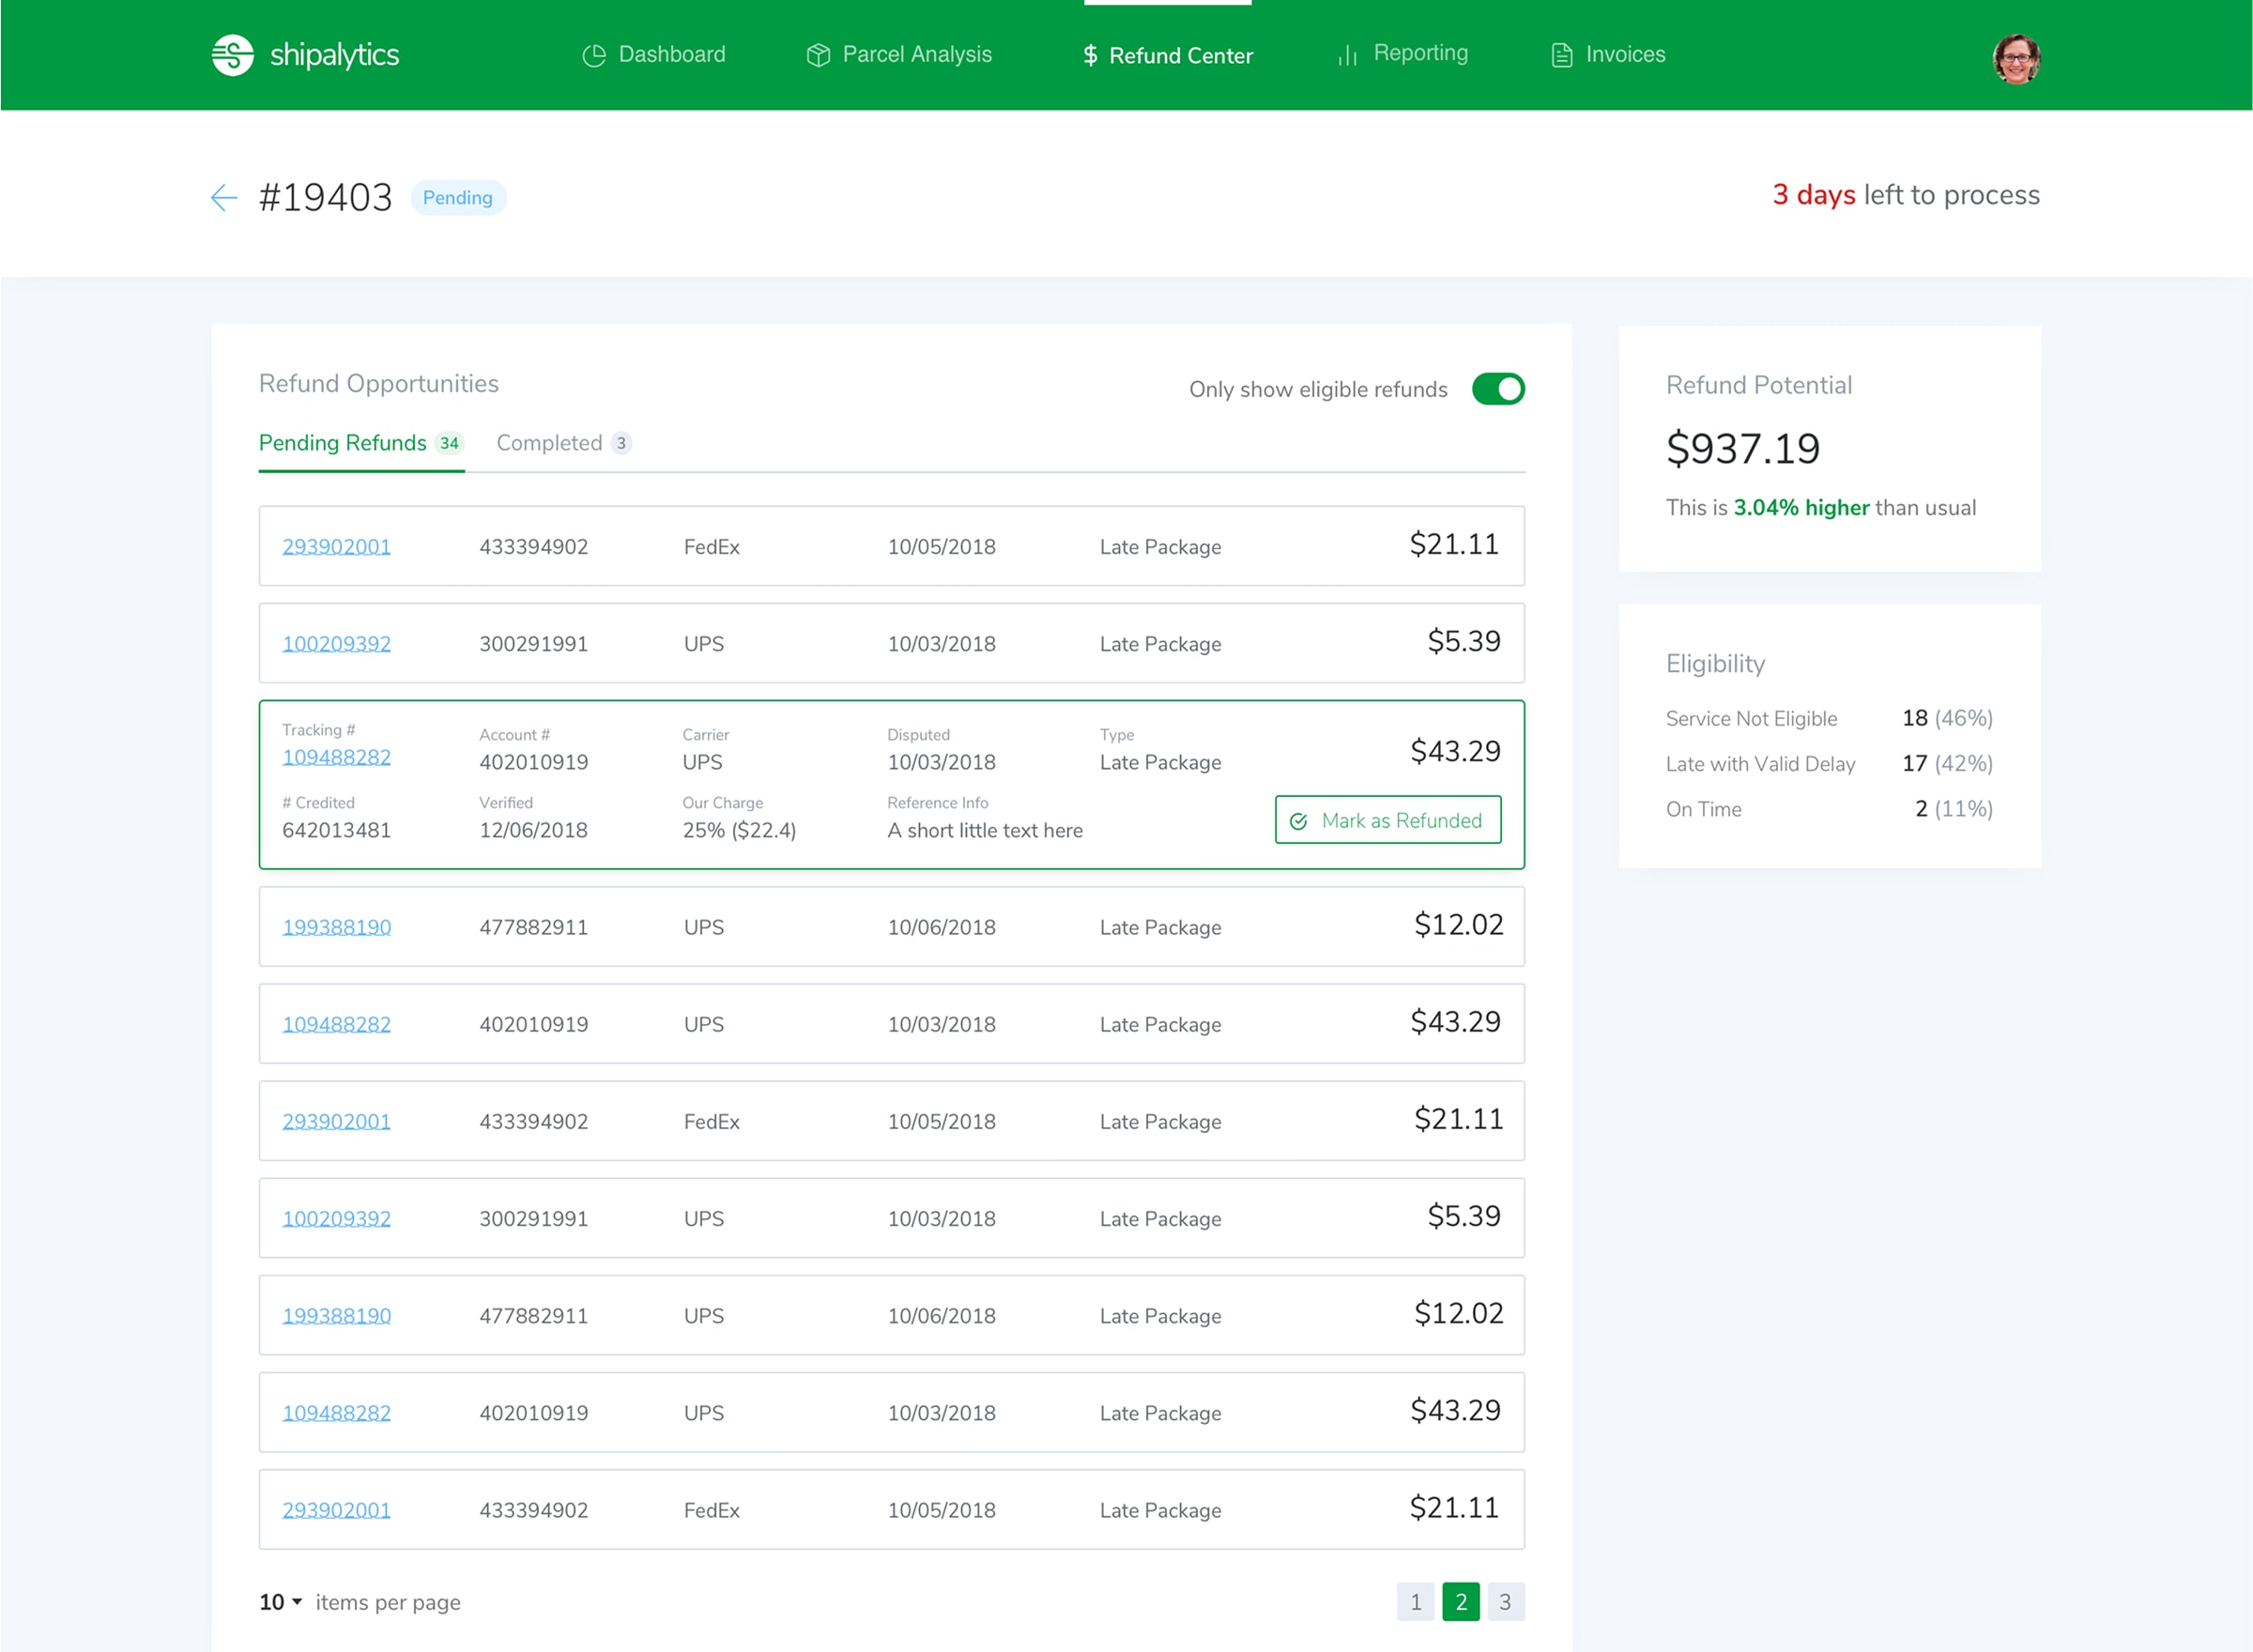Switch to the Completed refunds tab

(x=550, y=443)
